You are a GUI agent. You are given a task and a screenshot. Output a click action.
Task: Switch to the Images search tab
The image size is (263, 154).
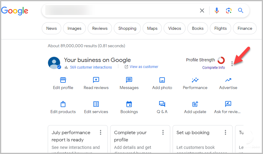74,28
